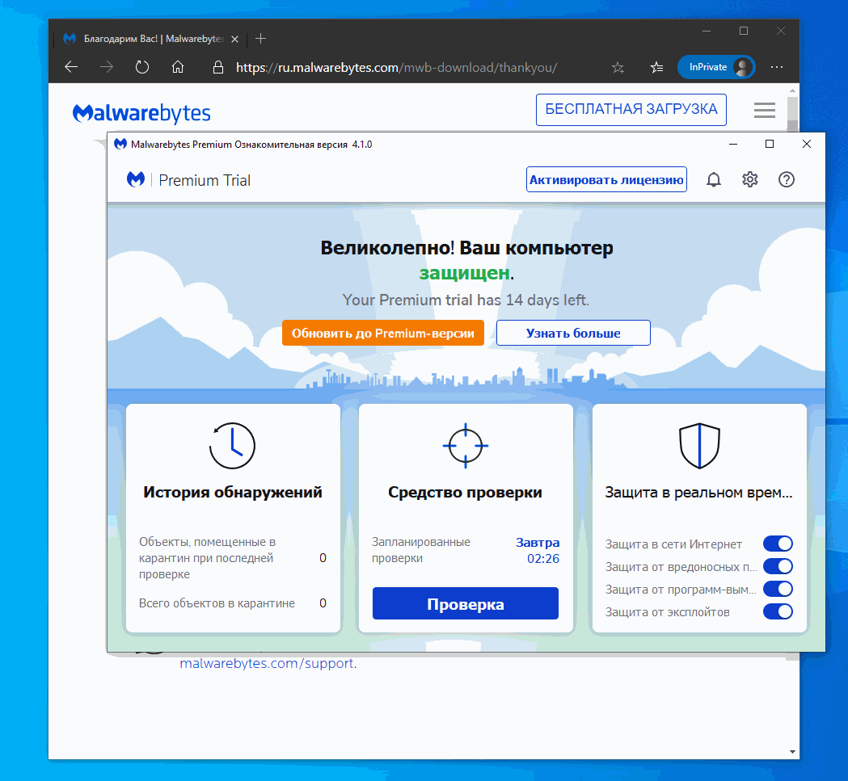Image resolution: width=848 pixels, height=781 pixels.
Task: Click Обновить до Premium-версии button
Action: click(x=383, y=333)
